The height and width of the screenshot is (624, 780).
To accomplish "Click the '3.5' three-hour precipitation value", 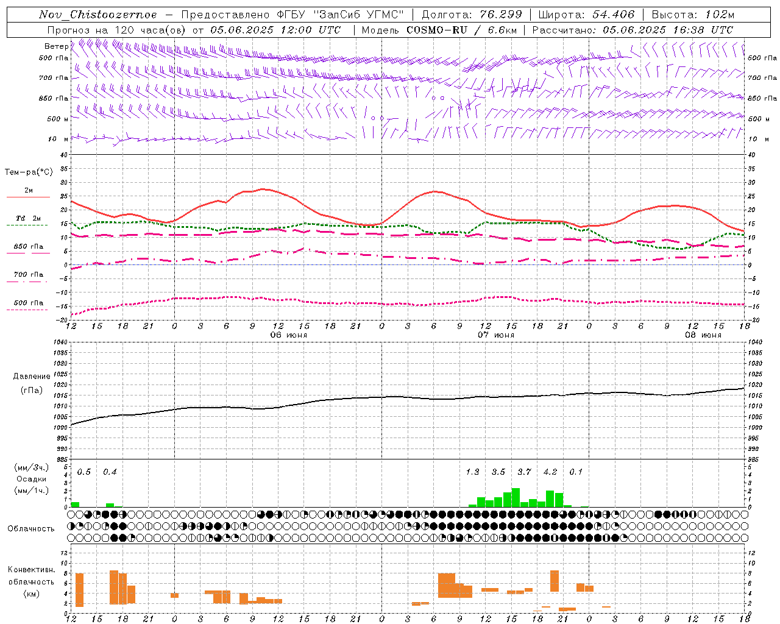I will point(498,472).
